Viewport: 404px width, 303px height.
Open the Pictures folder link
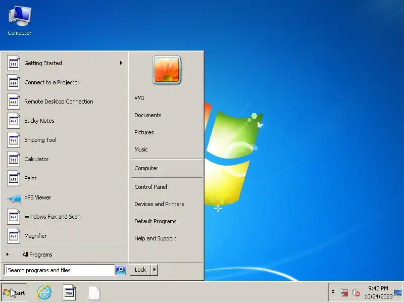point(167,132)
